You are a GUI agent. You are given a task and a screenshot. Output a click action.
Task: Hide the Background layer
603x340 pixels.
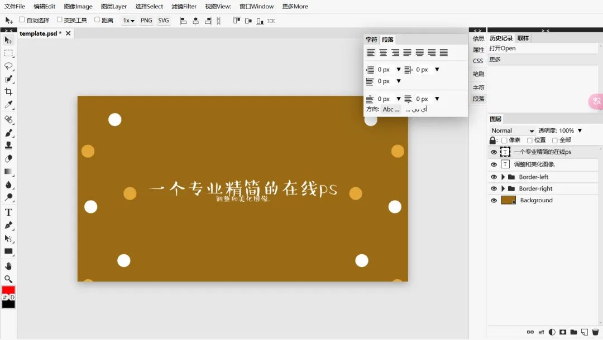(494, 201)
